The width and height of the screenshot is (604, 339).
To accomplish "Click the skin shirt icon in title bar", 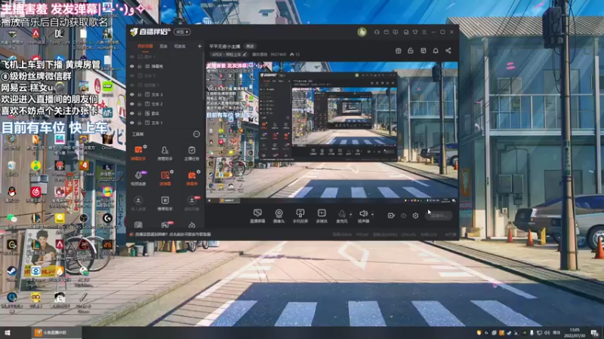I will pyautogui.click(x=415, y=32).
